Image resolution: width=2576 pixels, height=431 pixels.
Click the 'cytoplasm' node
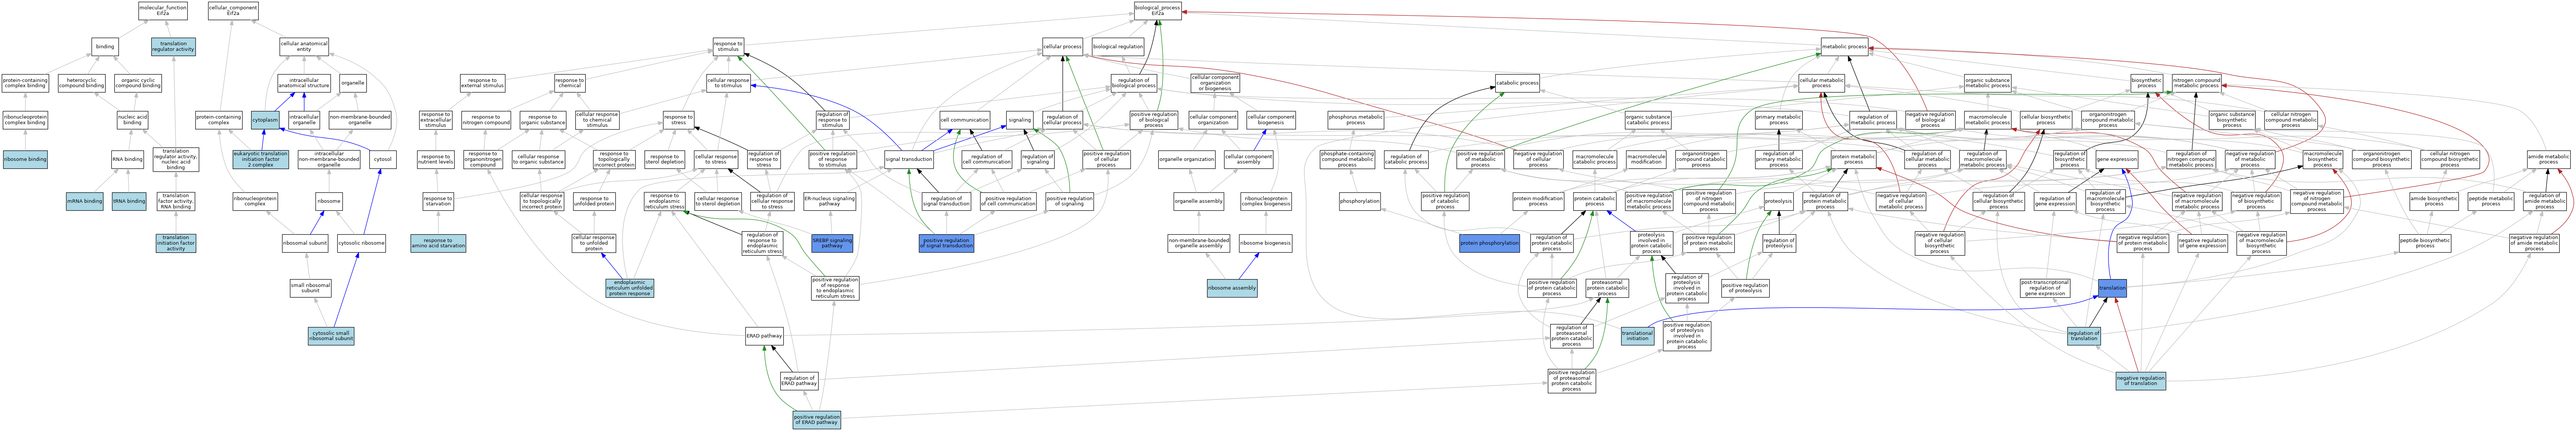(x=265, y=120)
